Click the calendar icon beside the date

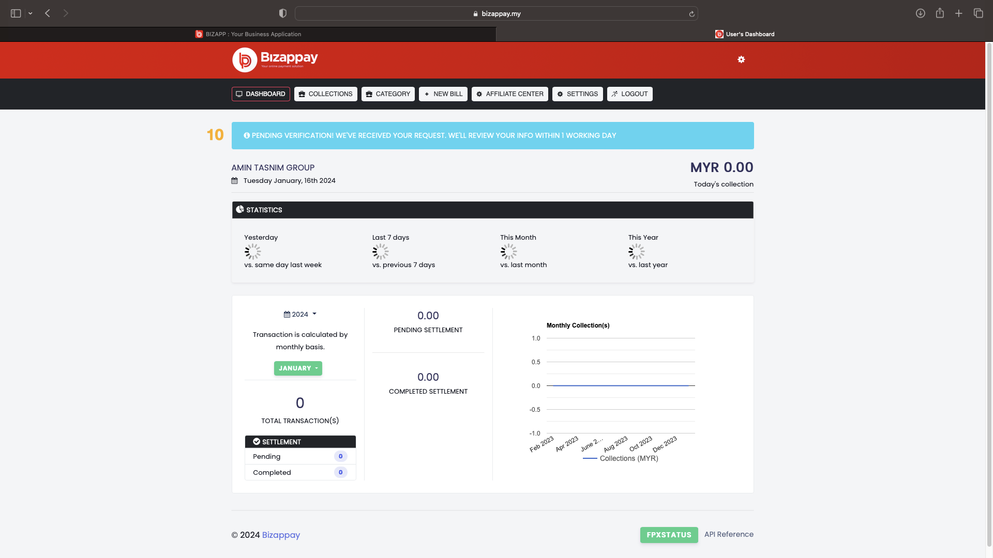coord(234,181)
